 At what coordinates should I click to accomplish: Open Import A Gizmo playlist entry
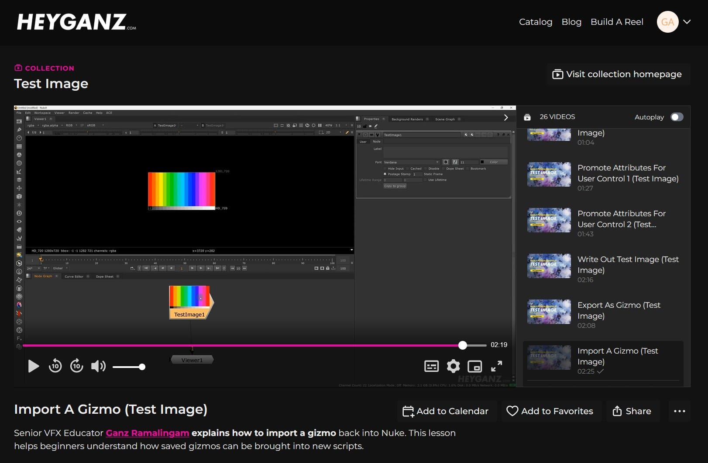click(x=603, y=361)
